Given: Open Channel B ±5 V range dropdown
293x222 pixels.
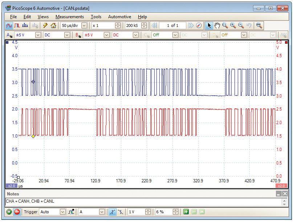Looking at the screenshot, I should 106,35.
